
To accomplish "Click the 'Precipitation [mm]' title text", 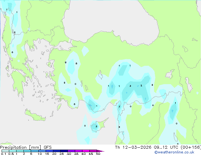I will tap(21, 147).
